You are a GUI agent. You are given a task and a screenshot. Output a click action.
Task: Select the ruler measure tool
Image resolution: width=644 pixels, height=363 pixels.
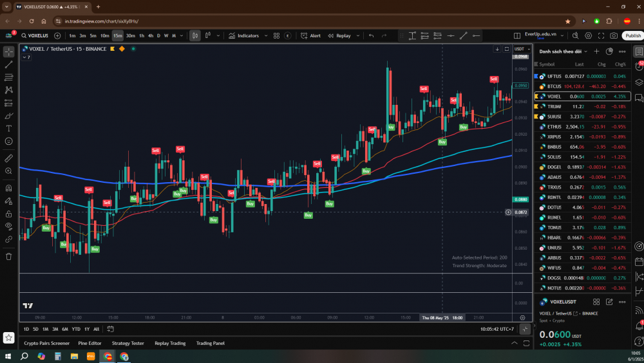pyautogui.click(x=8, y=158)
